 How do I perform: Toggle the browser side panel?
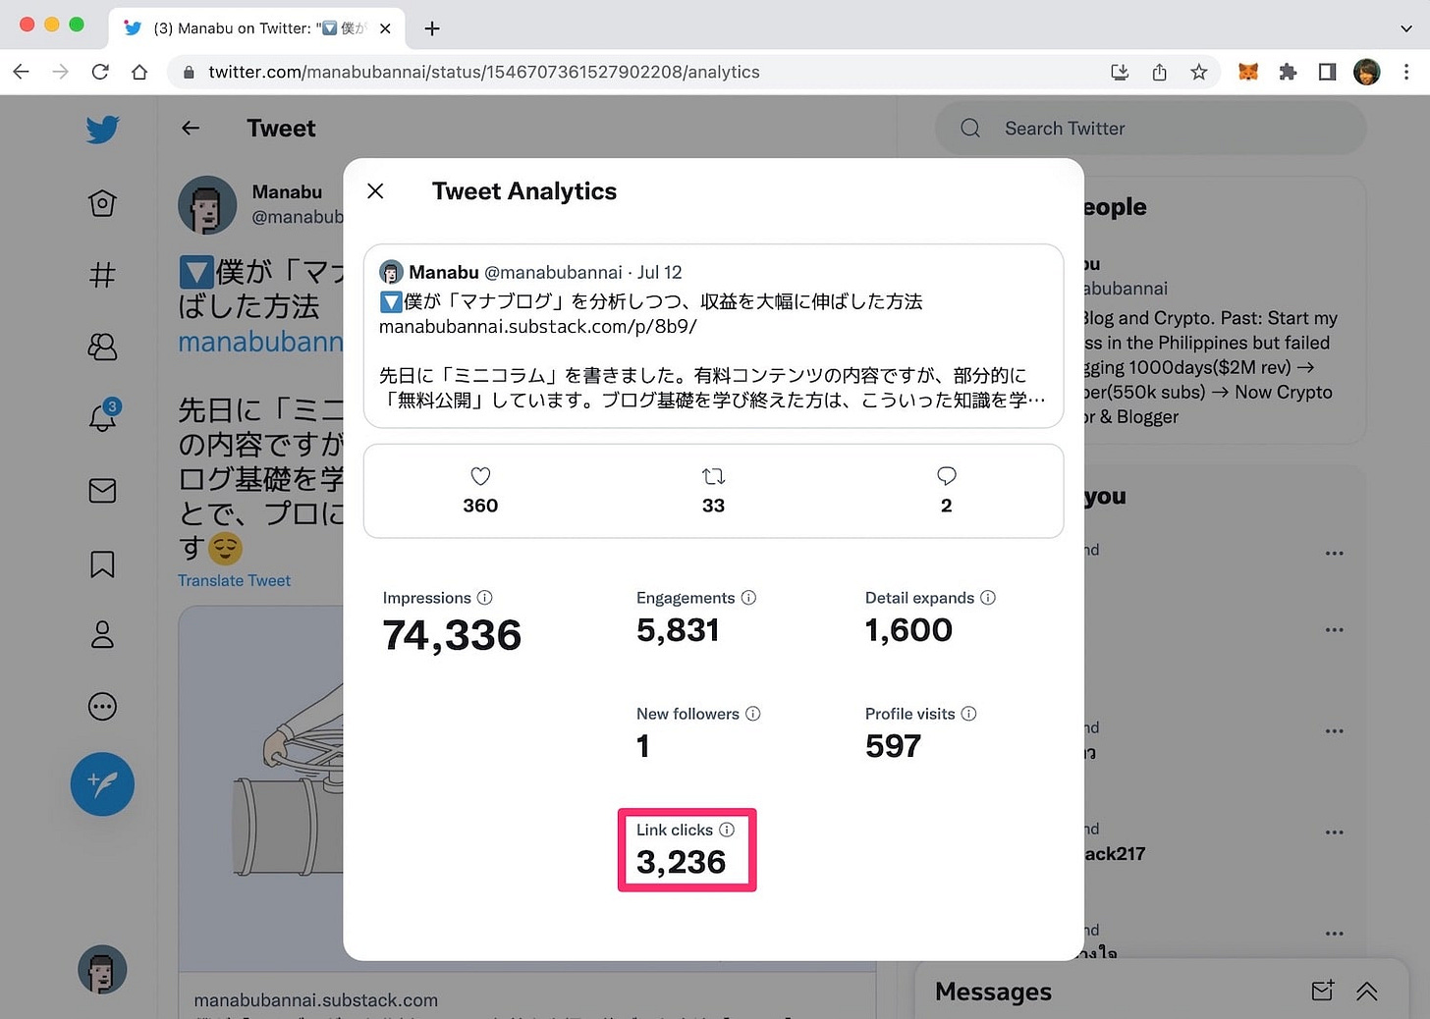pos(1327,72)
